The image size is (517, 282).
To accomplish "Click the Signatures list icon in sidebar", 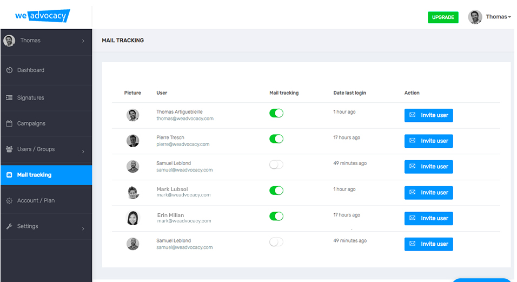I will [x=9, y=97].
